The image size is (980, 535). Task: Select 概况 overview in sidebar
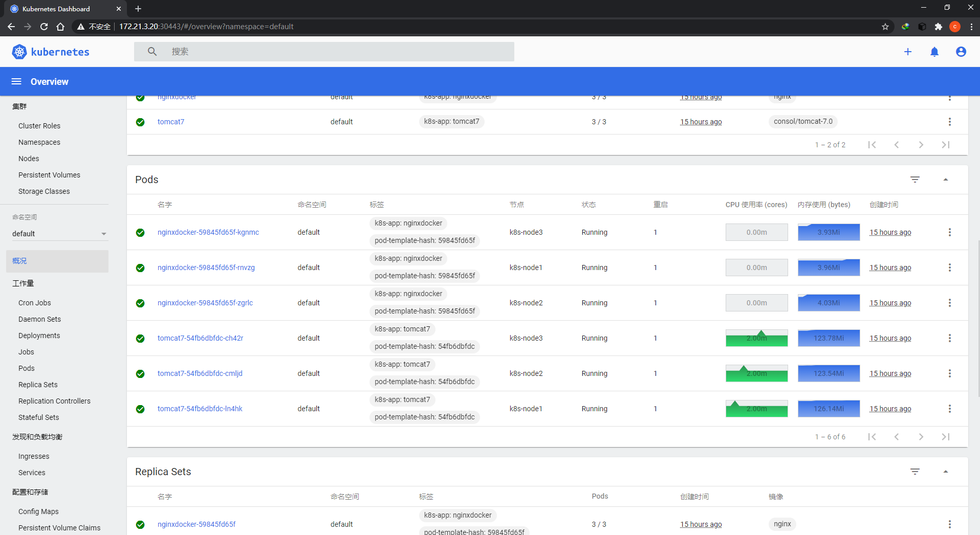pos(57,261)
